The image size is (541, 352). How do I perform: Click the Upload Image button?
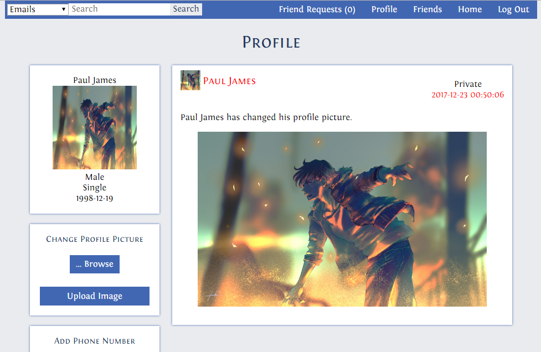point(95,296)
